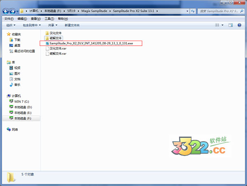Click the address bar folder icon
Image resolution: width=247 pixels, height=186 pixels.
tap(22, 11)
